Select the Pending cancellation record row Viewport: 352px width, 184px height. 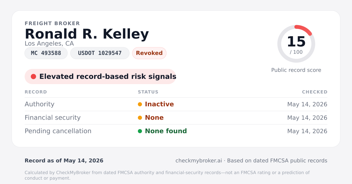click(x=176, y=131)
